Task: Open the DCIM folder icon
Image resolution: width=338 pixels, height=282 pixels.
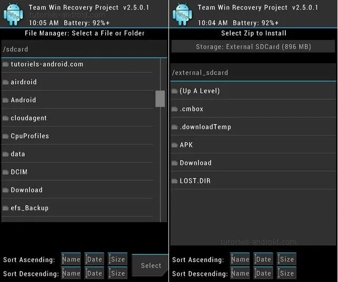Action: (x=6, y=172)
